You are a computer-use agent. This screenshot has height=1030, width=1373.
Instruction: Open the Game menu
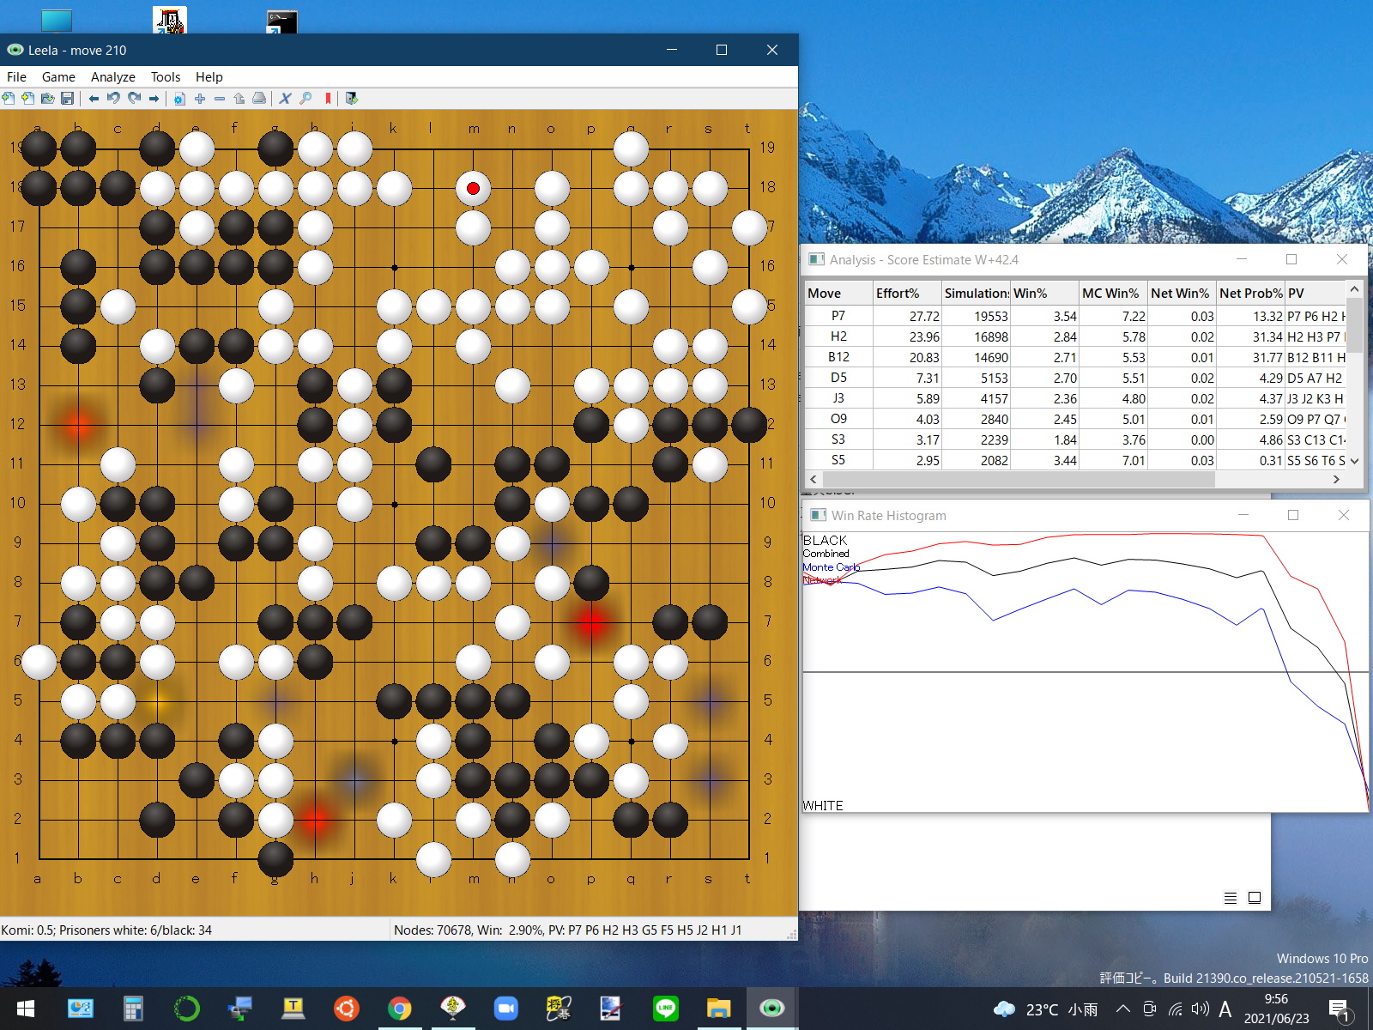[x=58, y=77]
